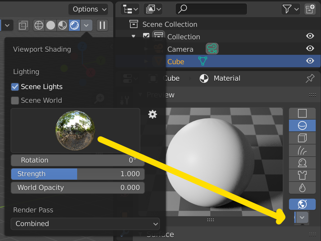Viewport: 321px width, 241px height.
Task: Click the Camera object data icon
Action: [212, 49]
